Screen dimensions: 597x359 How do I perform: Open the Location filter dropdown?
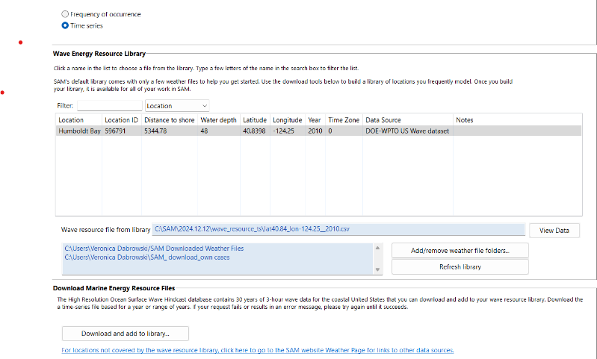tap(177, 106)
